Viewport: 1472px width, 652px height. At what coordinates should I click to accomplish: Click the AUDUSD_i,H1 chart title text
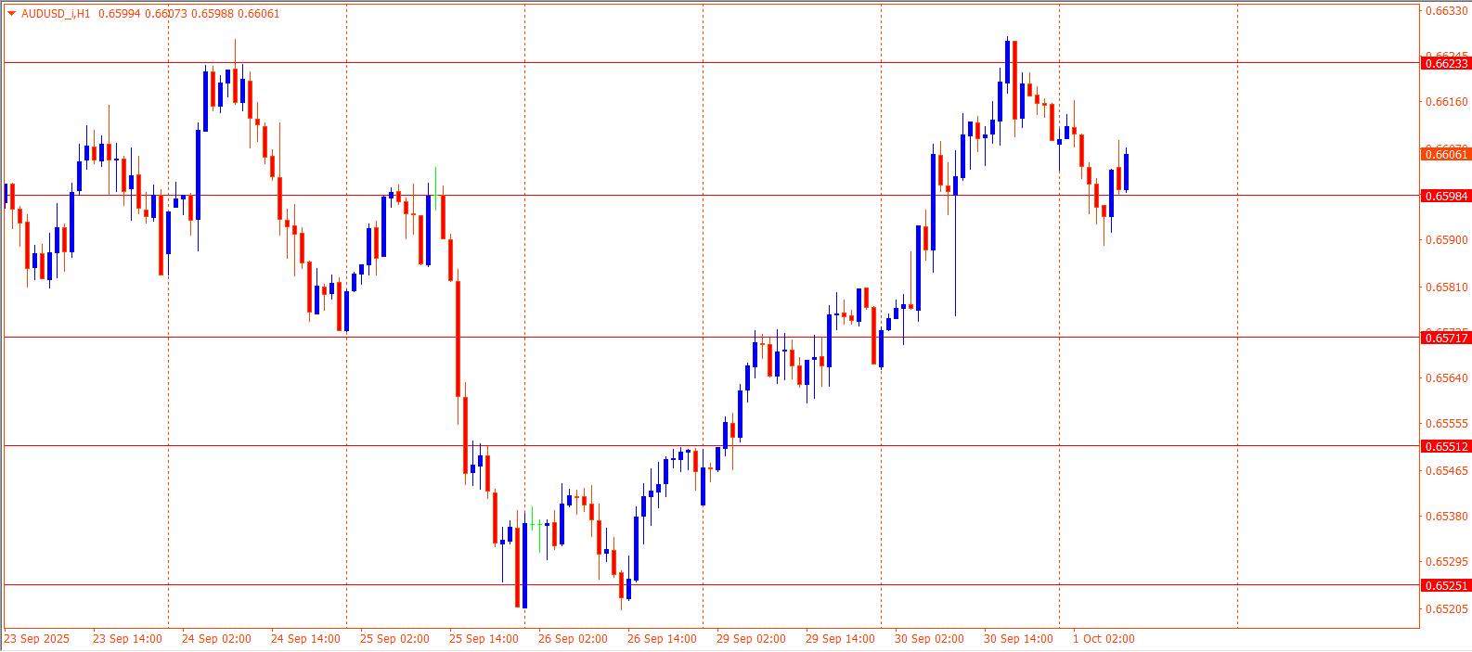coord(56,14)
